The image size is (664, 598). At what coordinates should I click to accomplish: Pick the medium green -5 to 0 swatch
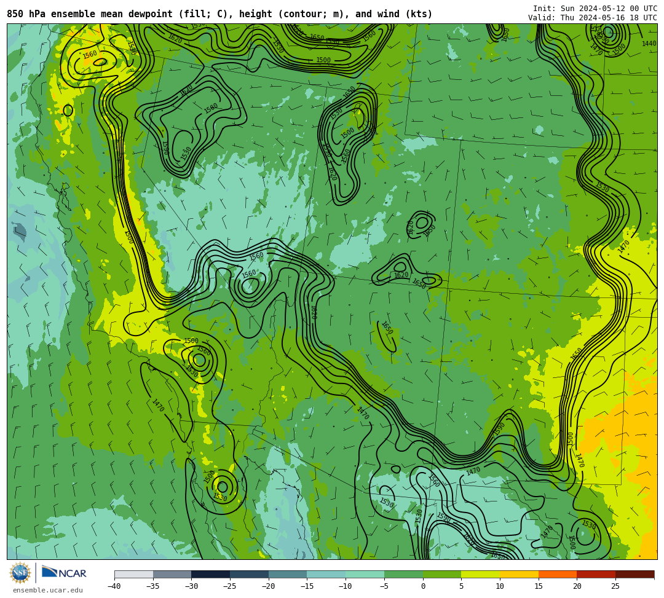pyautogui.click(x=403, y=575)
